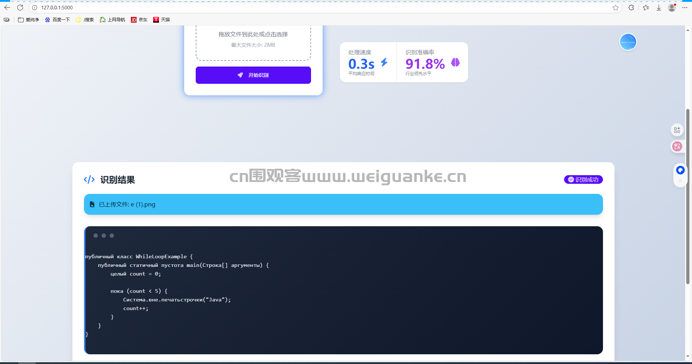Open the 天猫 bookmark

coord(161,20)
